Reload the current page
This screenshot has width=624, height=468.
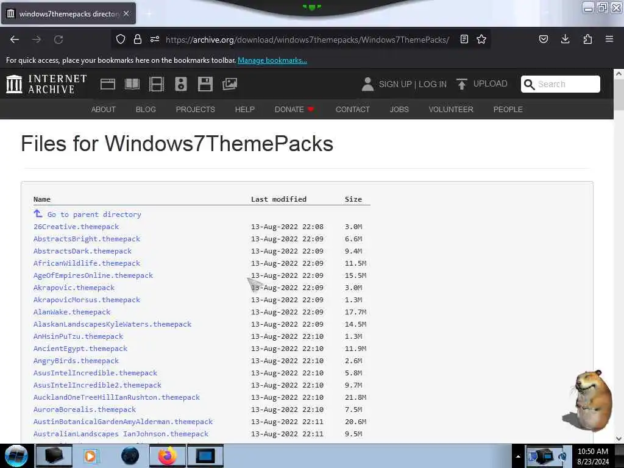pos(58,40)
